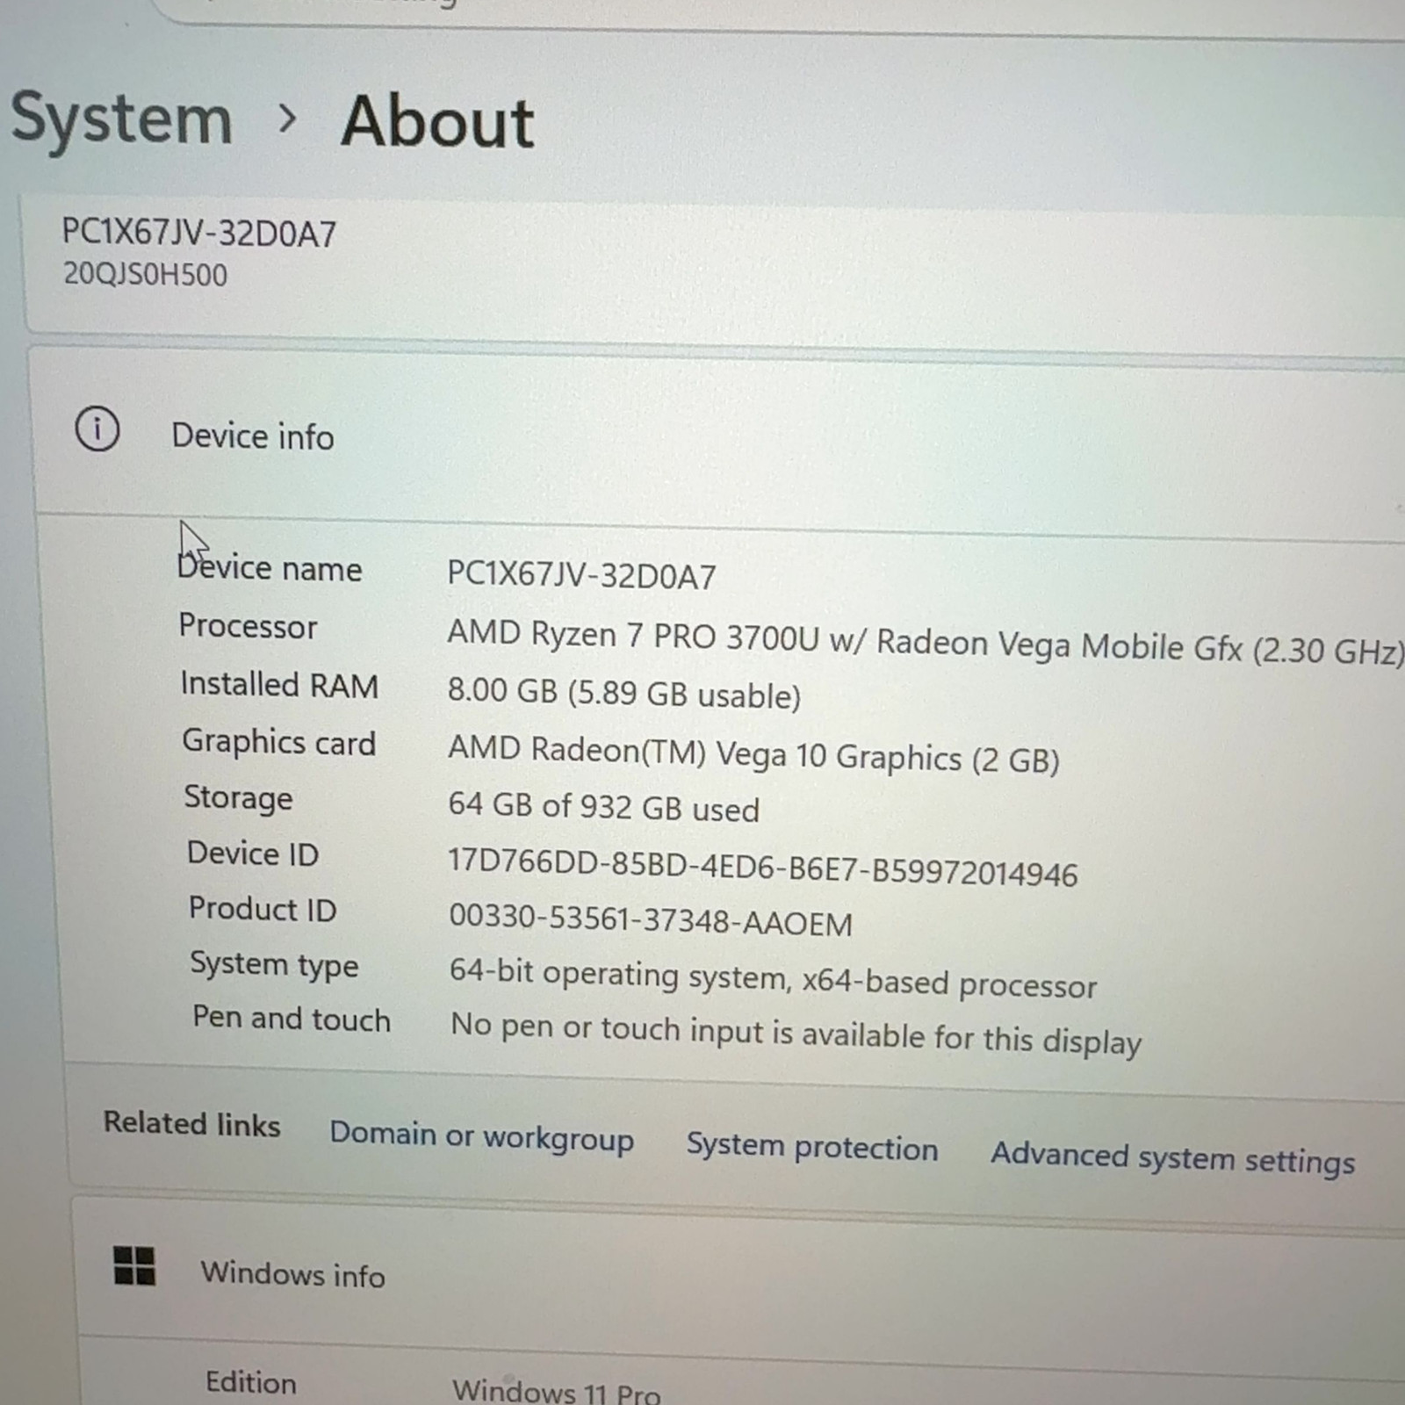Select the AMD Ryzen 7 PRO 3700U processor text
The height and width of the screenshot is (1405, 1405).
tap(926, 643)
